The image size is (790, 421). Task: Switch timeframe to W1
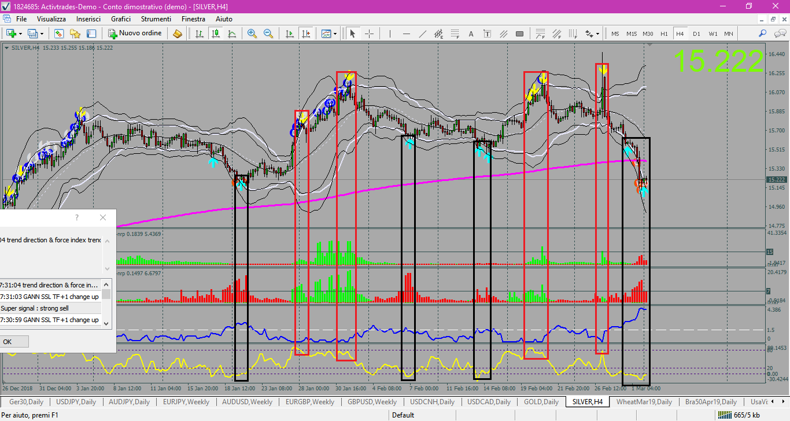pos(713,34)
